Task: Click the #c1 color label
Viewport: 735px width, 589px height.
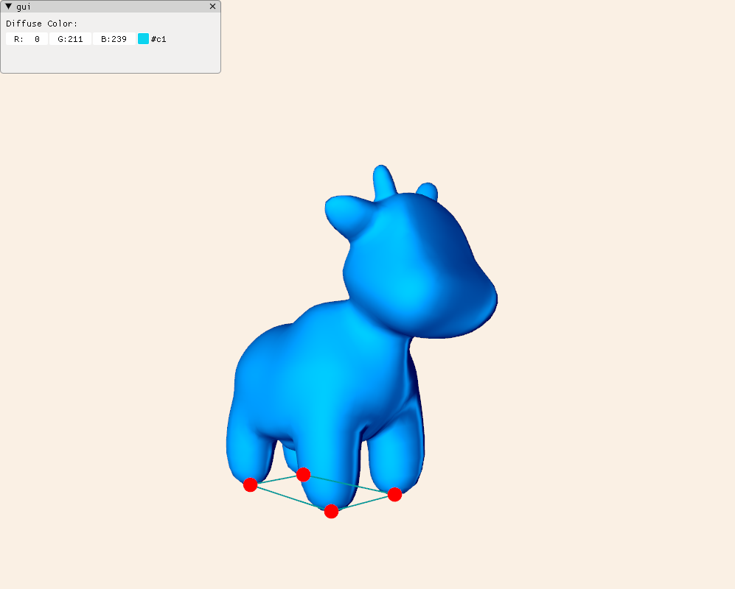Action: (159, 39)
